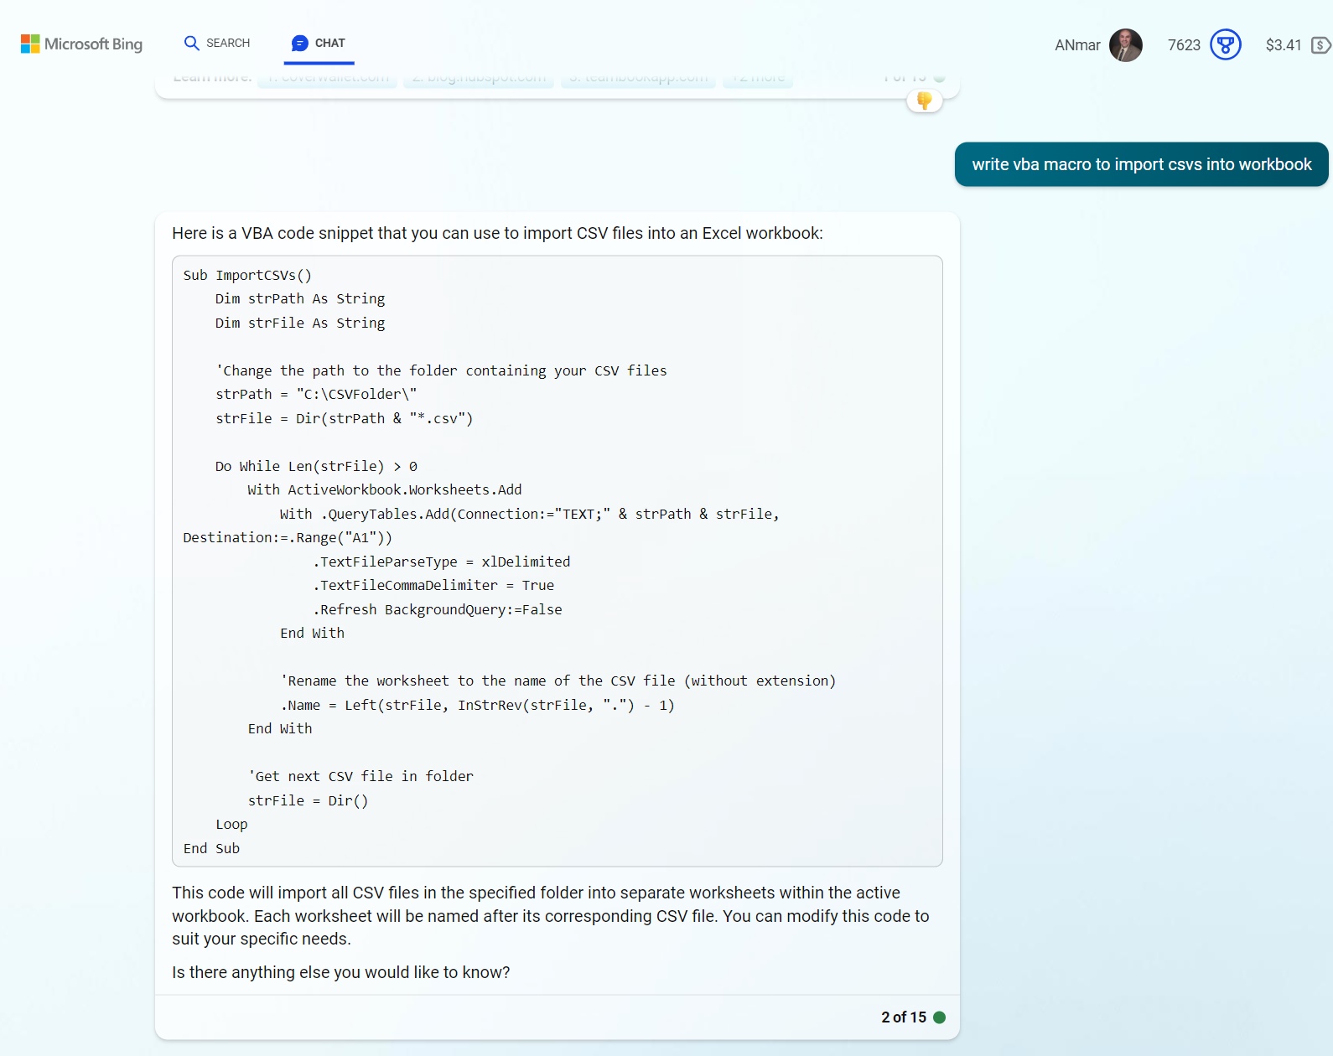Click the 'Sub ImportCSVs()' code line
1333x1056 pixels.
coord(247,275)
